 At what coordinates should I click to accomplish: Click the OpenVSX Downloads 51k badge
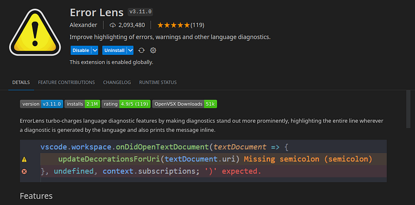tap(185, 104)
